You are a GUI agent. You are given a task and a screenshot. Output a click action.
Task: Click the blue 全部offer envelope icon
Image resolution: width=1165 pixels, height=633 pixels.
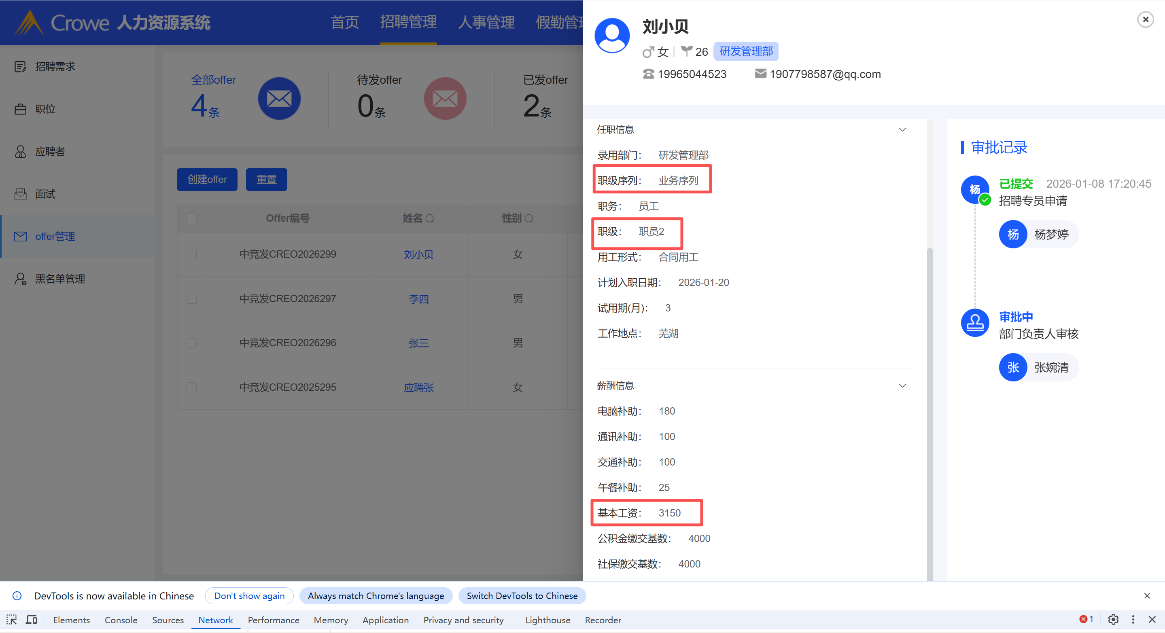coord(279,99)
